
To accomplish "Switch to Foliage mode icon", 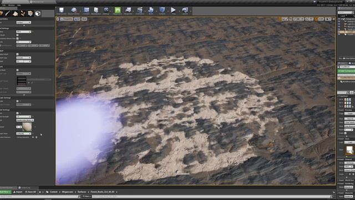I will point(23,13).
